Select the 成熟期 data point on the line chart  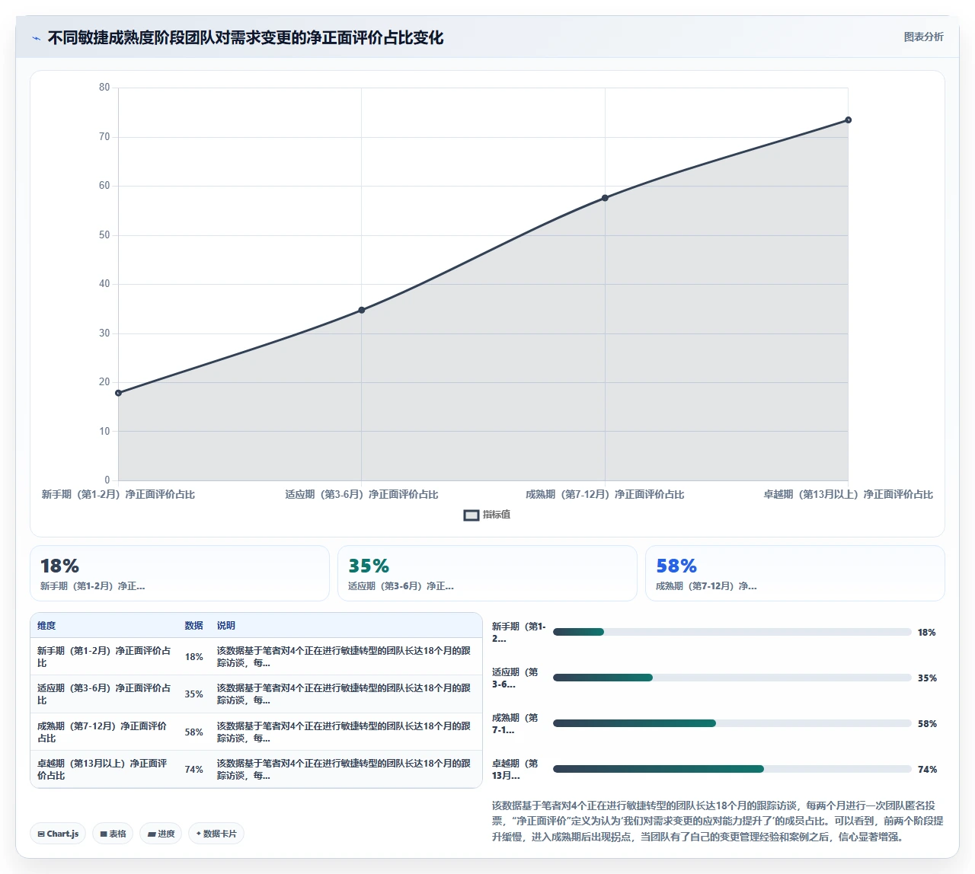tap(605, 198)
